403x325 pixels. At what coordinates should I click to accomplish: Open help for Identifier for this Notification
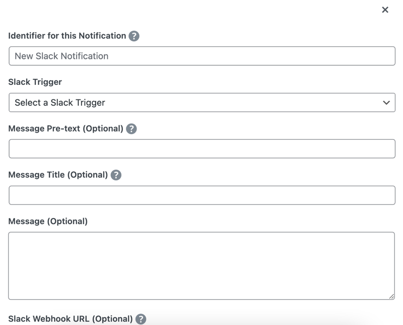[x=134, y=36]
